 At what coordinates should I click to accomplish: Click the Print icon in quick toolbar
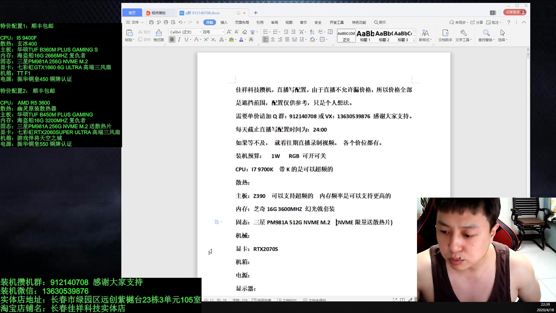click(166, 22)
